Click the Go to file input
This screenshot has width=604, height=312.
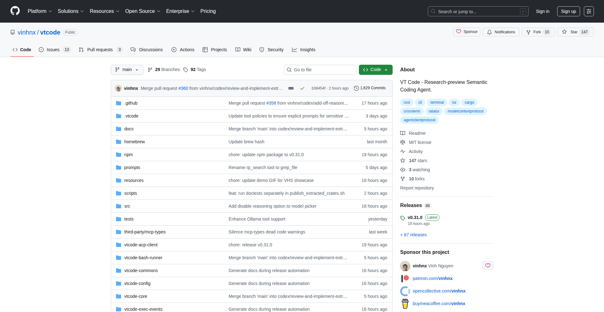320,70
